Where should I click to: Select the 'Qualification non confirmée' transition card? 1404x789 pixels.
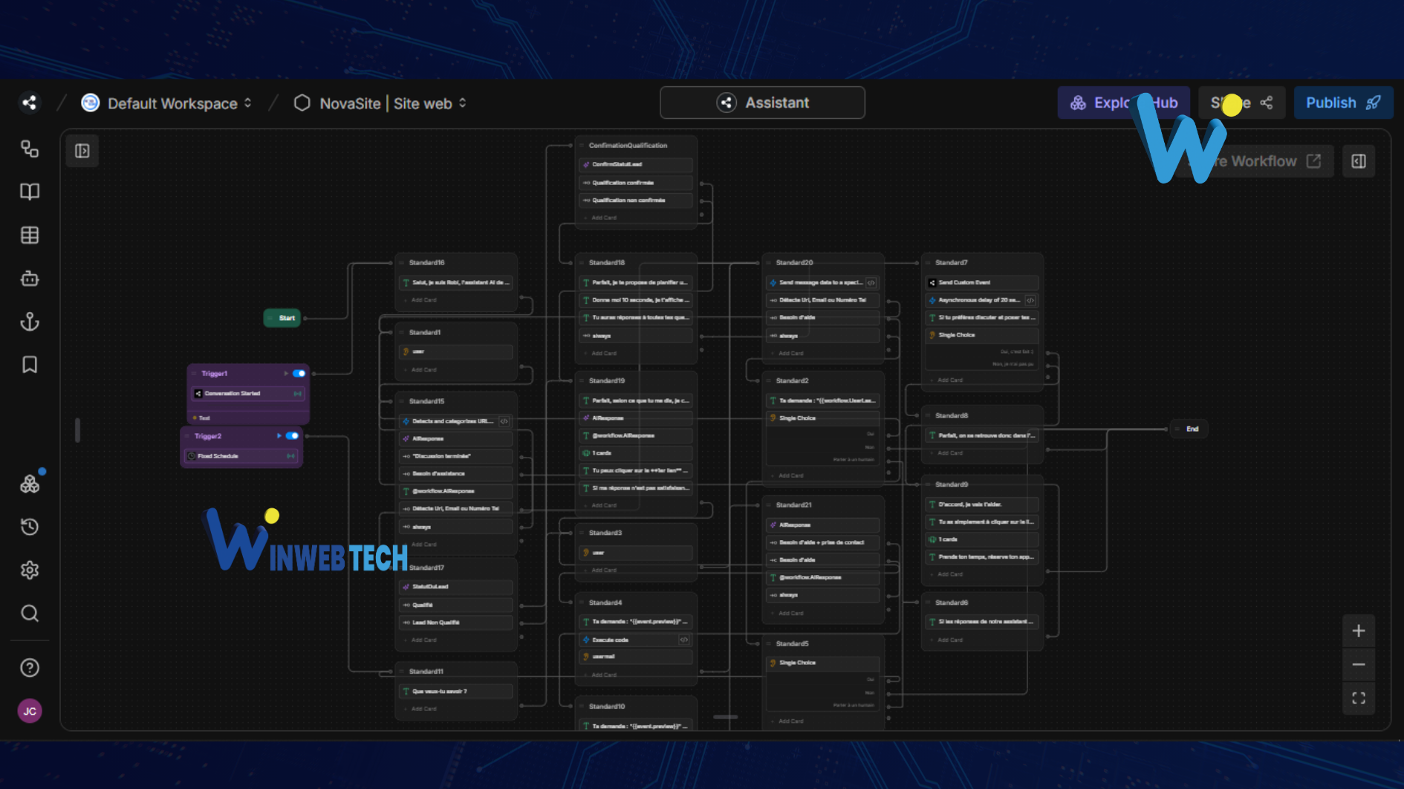tap(636, 200)
